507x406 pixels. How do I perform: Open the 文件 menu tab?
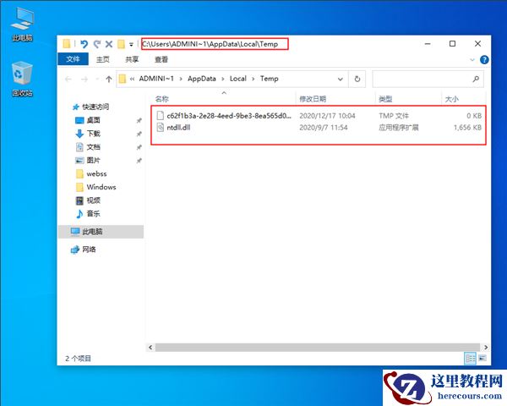(x=73, y=59)
